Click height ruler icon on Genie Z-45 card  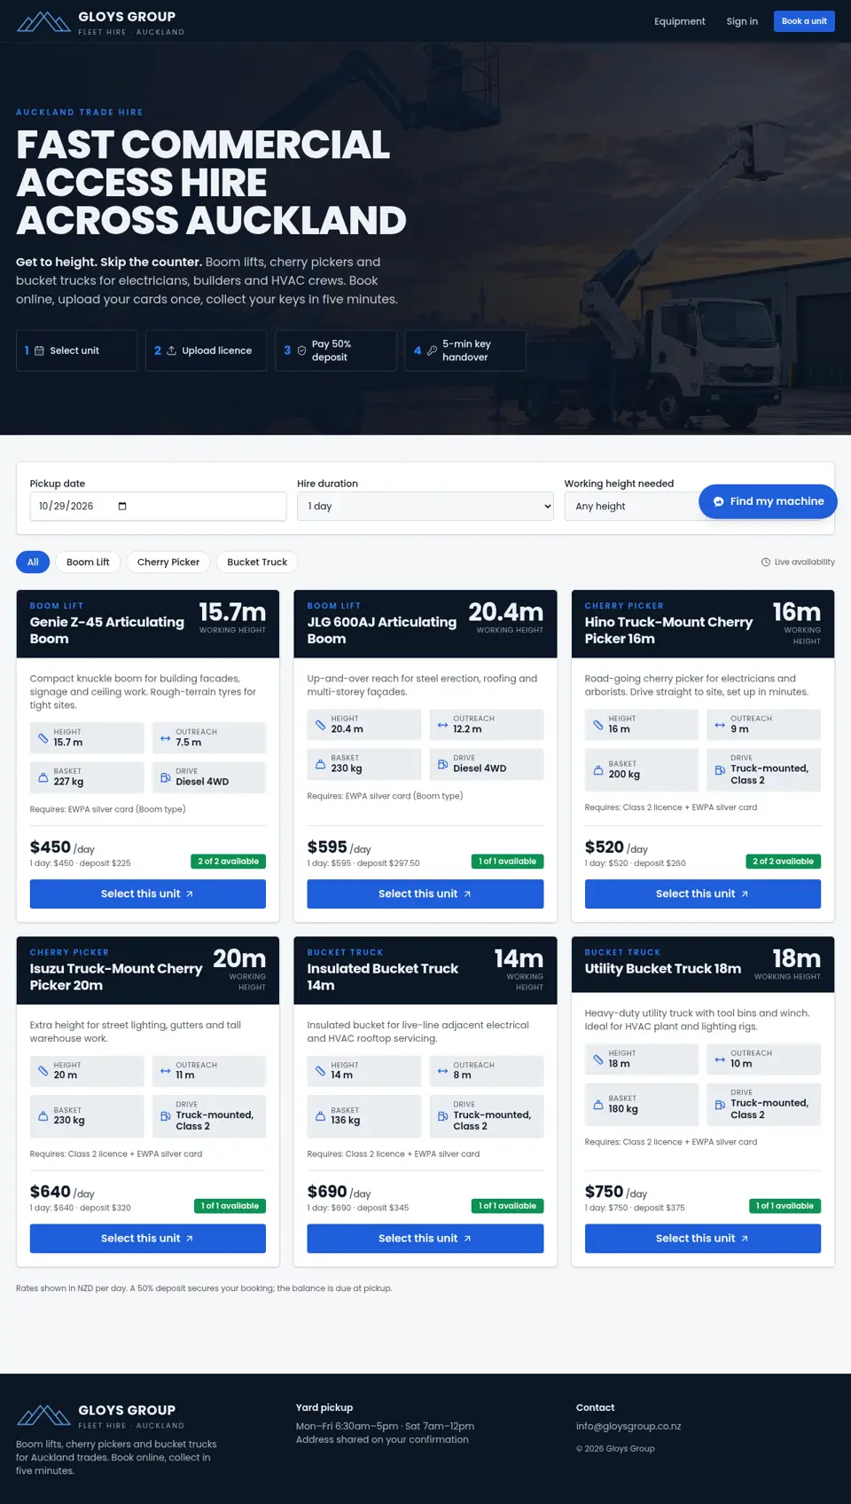43,738
